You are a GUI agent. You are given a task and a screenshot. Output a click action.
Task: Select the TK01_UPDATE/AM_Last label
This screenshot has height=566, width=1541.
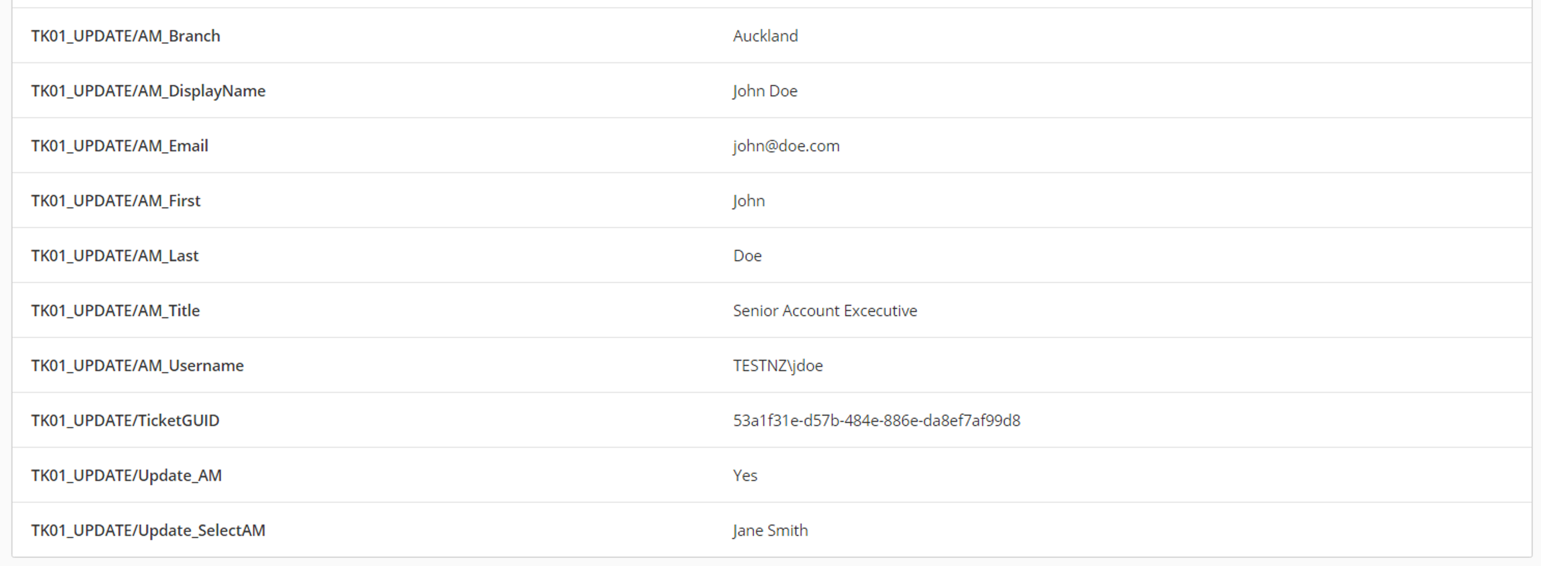tap(114, 256)
